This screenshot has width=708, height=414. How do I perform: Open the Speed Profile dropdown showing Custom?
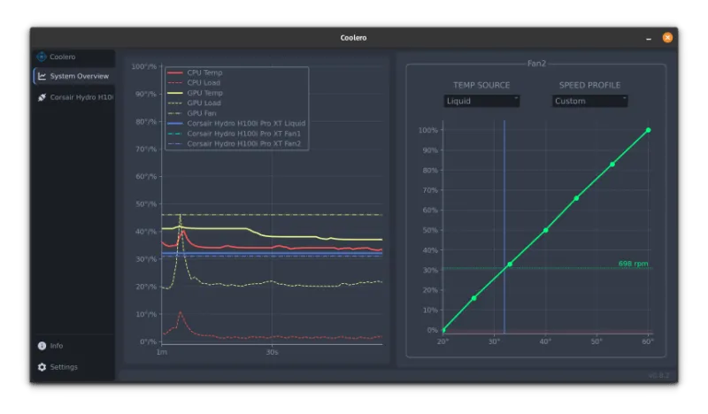(x=590, y=101)
